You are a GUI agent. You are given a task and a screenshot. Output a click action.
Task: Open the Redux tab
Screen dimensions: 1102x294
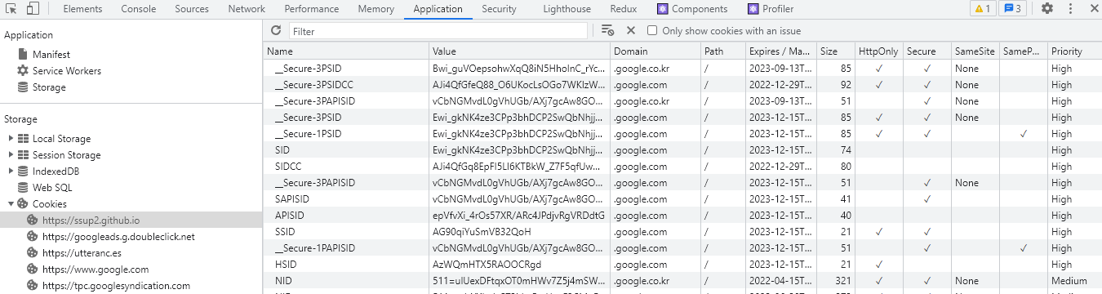(624, 9)
